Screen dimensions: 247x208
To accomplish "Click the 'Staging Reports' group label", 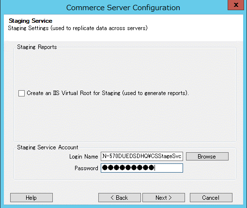I will click(37, 47).
